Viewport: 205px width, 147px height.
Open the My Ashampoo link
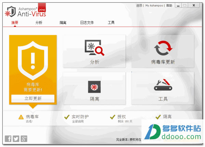pos(154,5)
